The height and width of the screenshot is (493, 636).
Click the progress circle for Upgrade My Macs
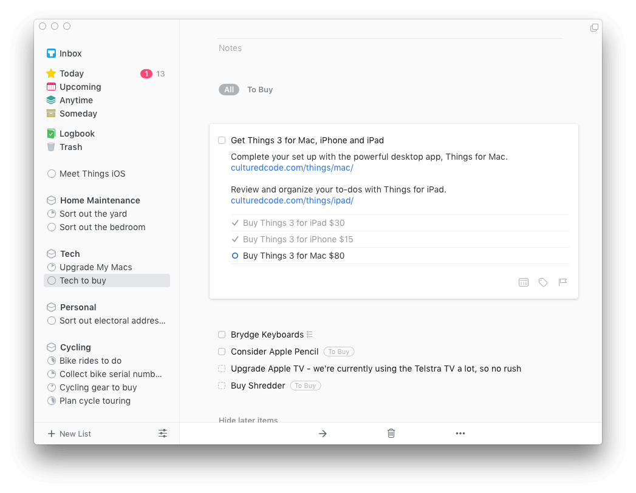(x=52, y=267)
